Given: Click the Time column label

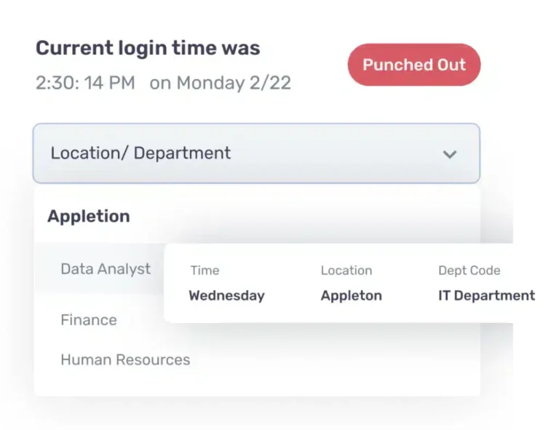Looking at the screenshot, I should coord(205,271).
